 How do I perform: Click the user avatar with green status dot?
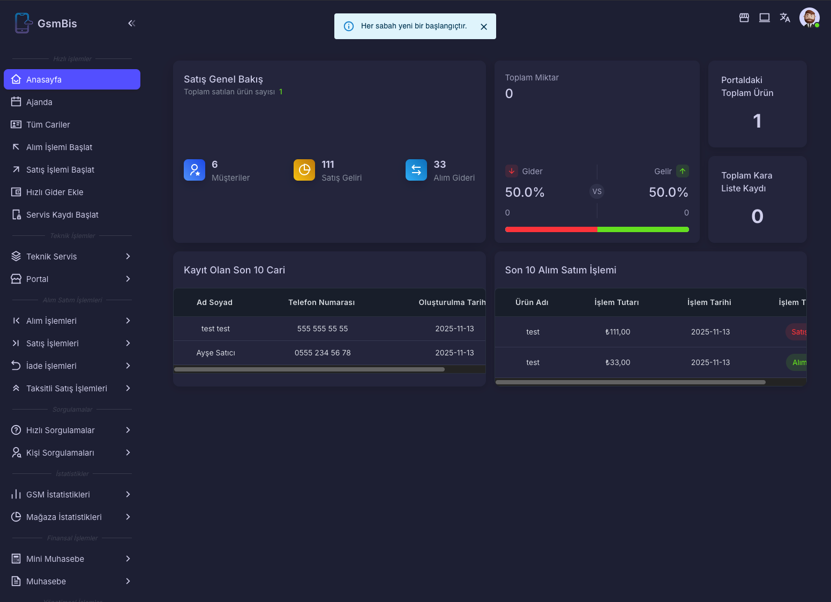(x=809, y=18)
